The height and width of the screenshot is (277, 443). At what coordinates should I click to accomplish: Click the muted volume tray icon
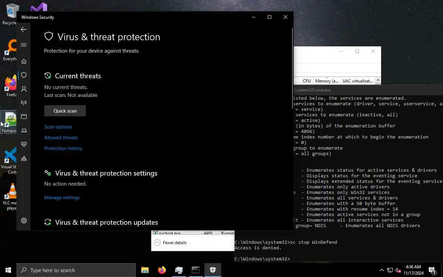[398, 270]
